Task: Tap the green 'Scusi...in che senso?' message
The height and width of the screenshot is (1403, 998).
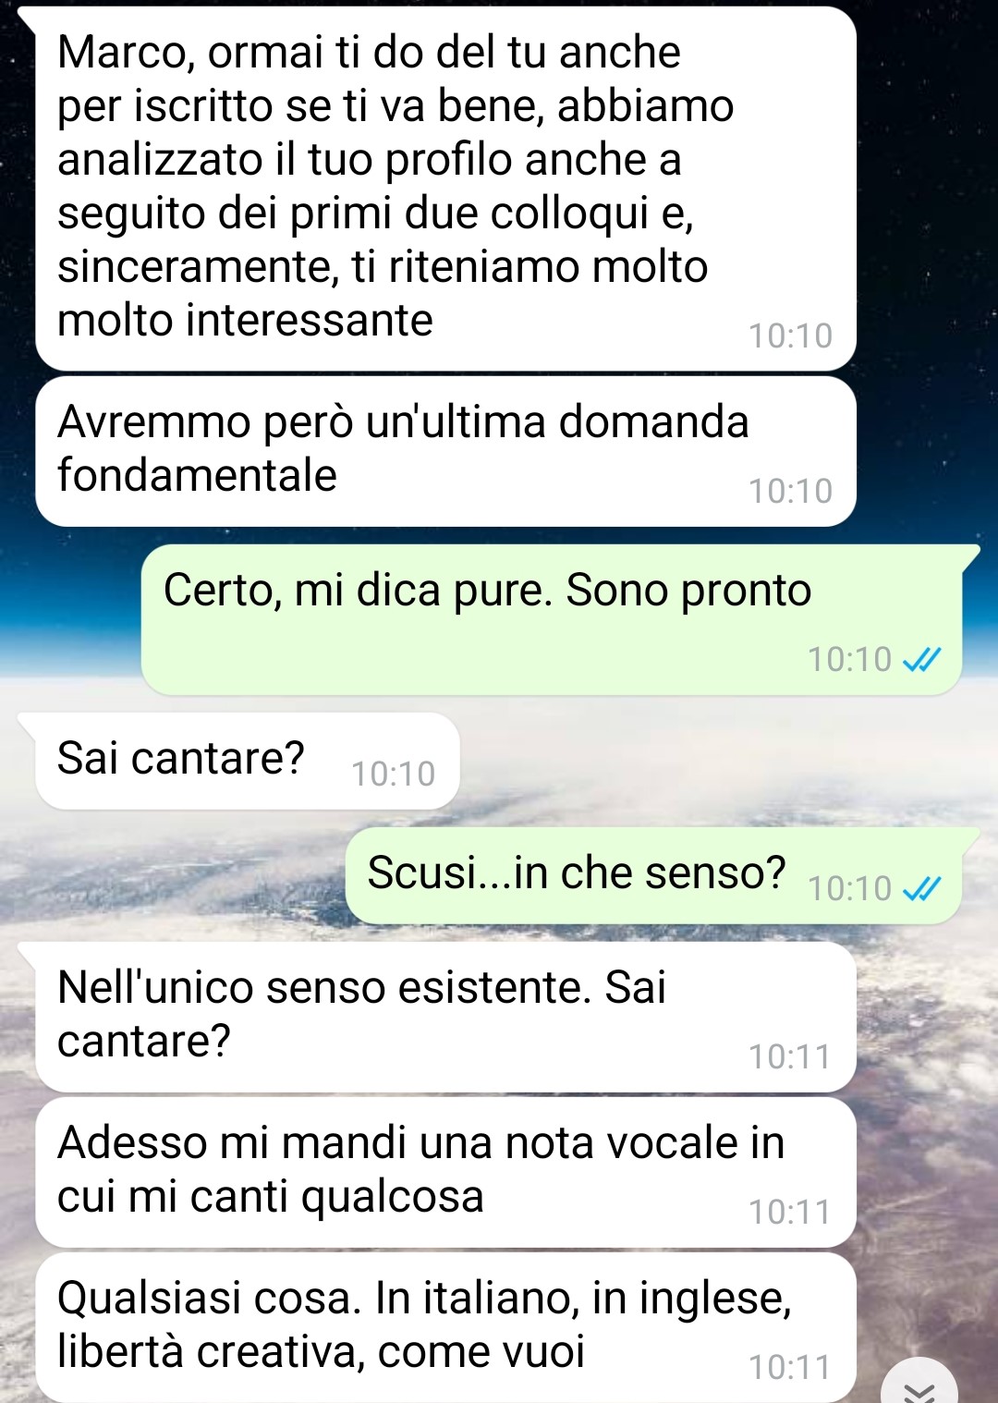Action: coord(654,876)
